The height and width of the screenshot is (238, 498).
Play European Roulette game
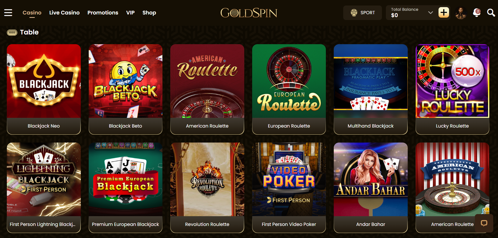click(x=289, y=89)
